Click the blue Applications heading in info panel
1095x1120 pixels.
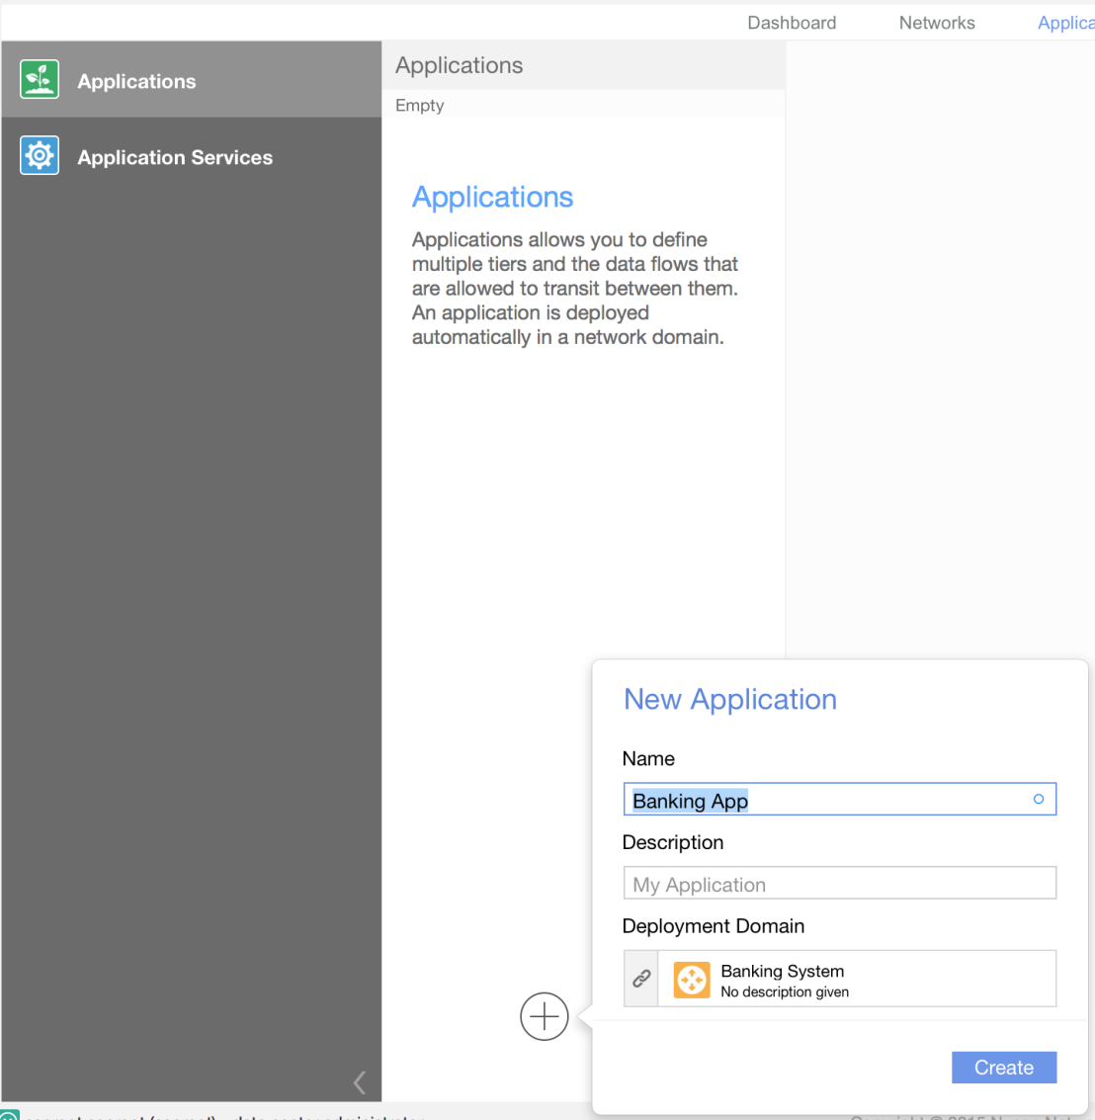492,198
